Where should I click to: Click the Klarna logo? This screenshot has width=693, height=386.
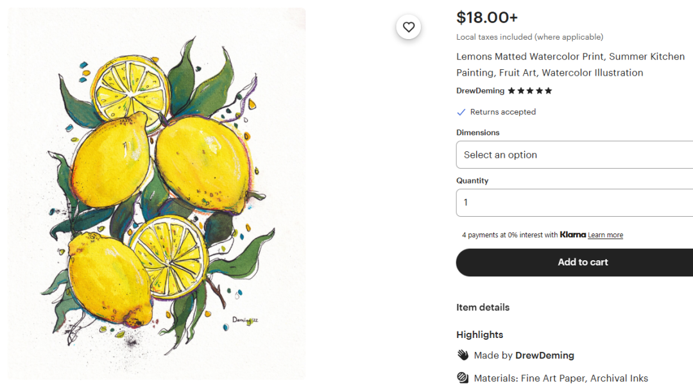[572, 235]
